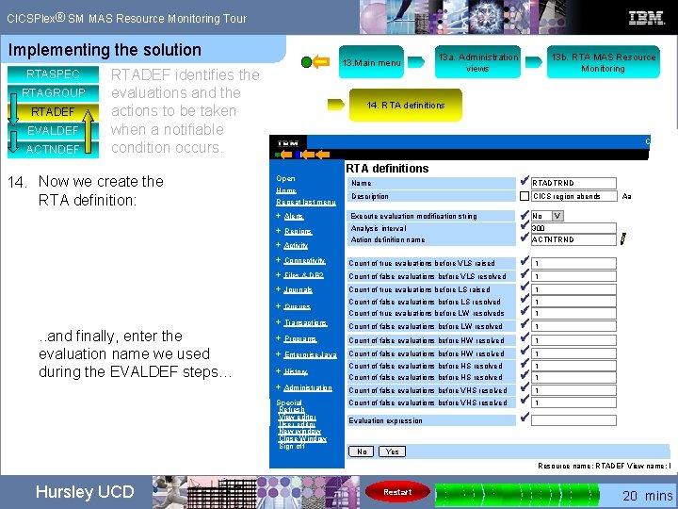Expand the Connectivity plus sign
Screen dimensions: 678x509
pyautogui.click(x=279, y=260)
